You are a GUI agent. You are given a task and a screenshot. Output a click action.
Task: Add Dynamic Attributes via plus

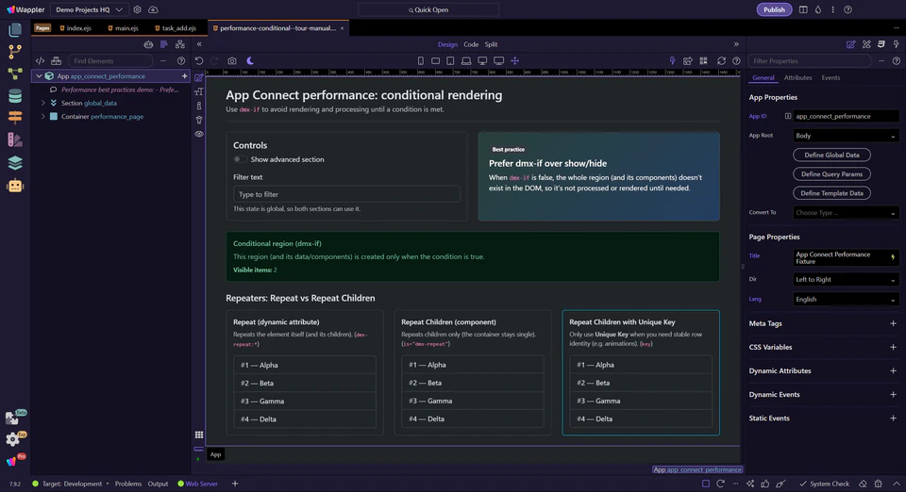tap(893, 370)
